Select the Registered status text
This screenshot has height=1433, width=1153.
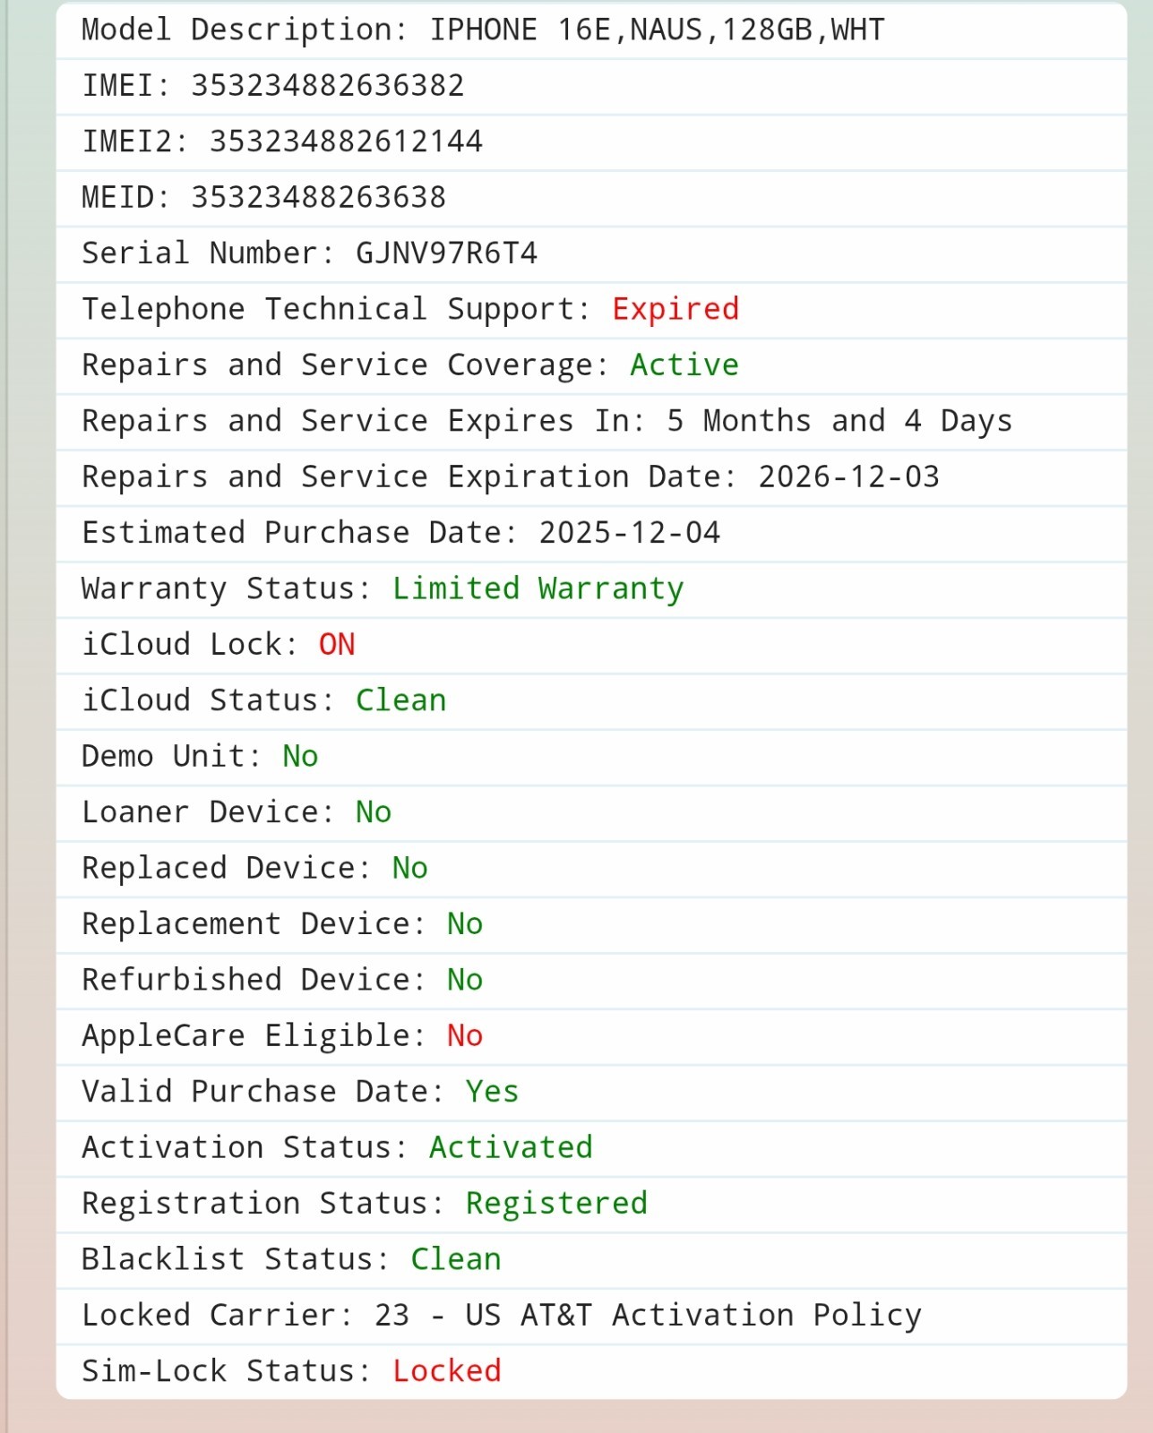(556, 1204)
